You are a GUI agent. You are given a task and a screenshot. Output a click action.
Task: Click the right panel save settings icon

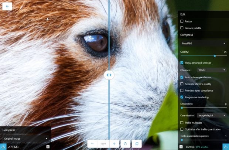(181, 147)
